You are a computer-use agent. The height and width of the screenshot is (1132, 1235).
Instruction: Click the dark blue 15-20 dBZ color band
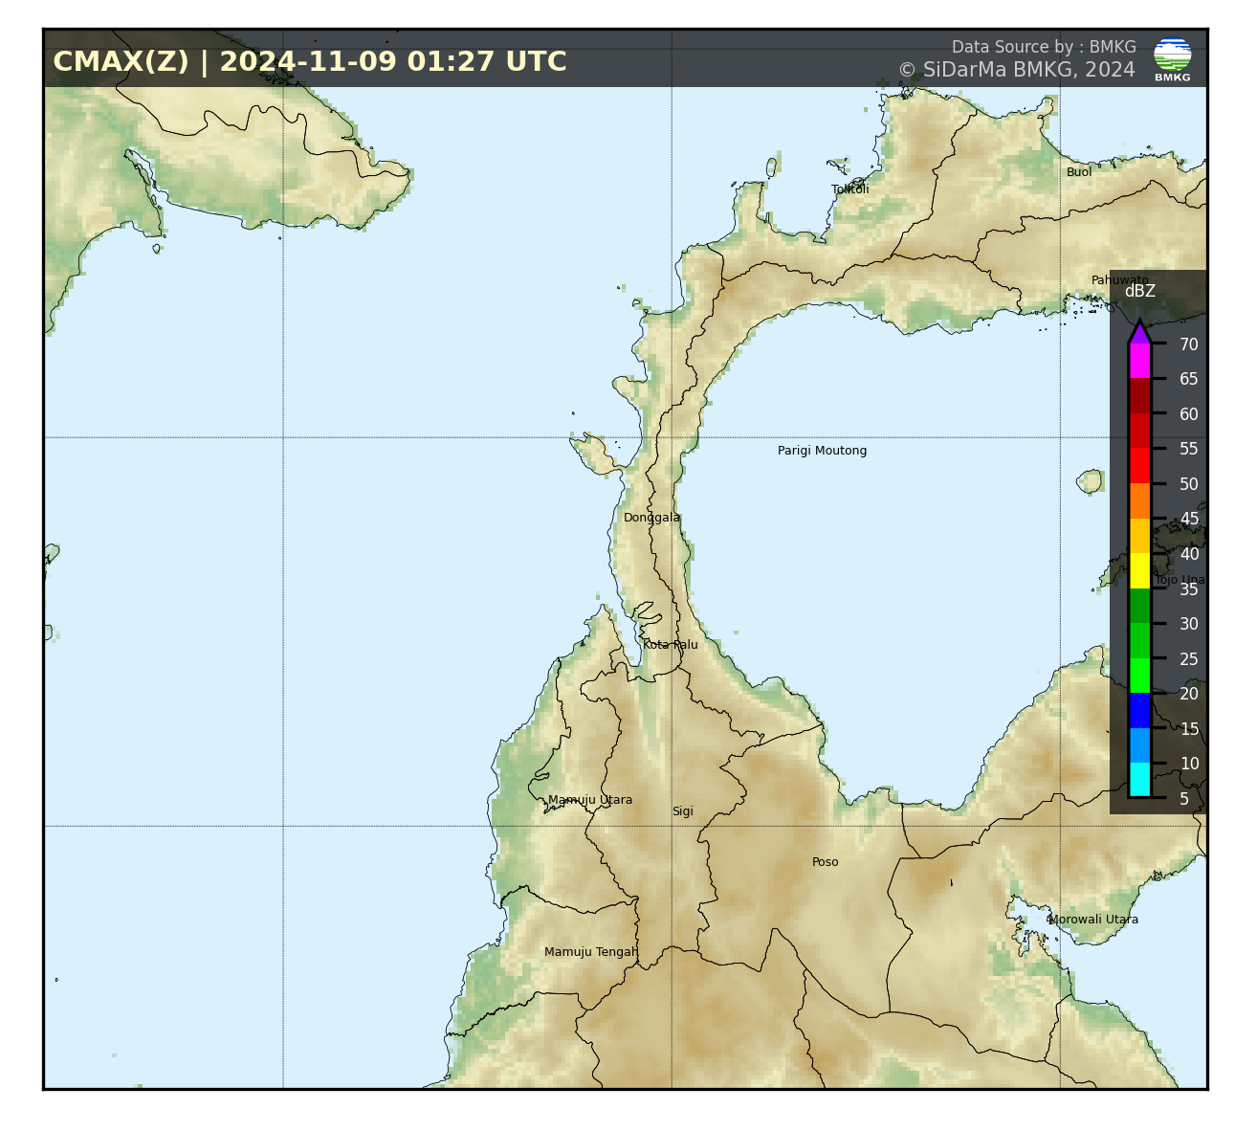tap(1139, 711)
